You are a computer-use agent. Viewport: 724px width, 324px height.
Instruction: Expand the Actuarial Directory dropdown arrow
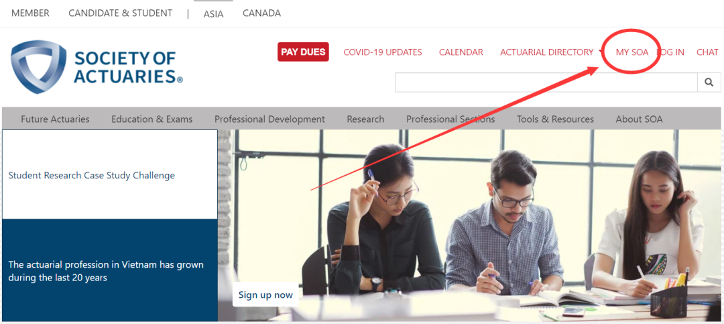[x=601, y=52]
